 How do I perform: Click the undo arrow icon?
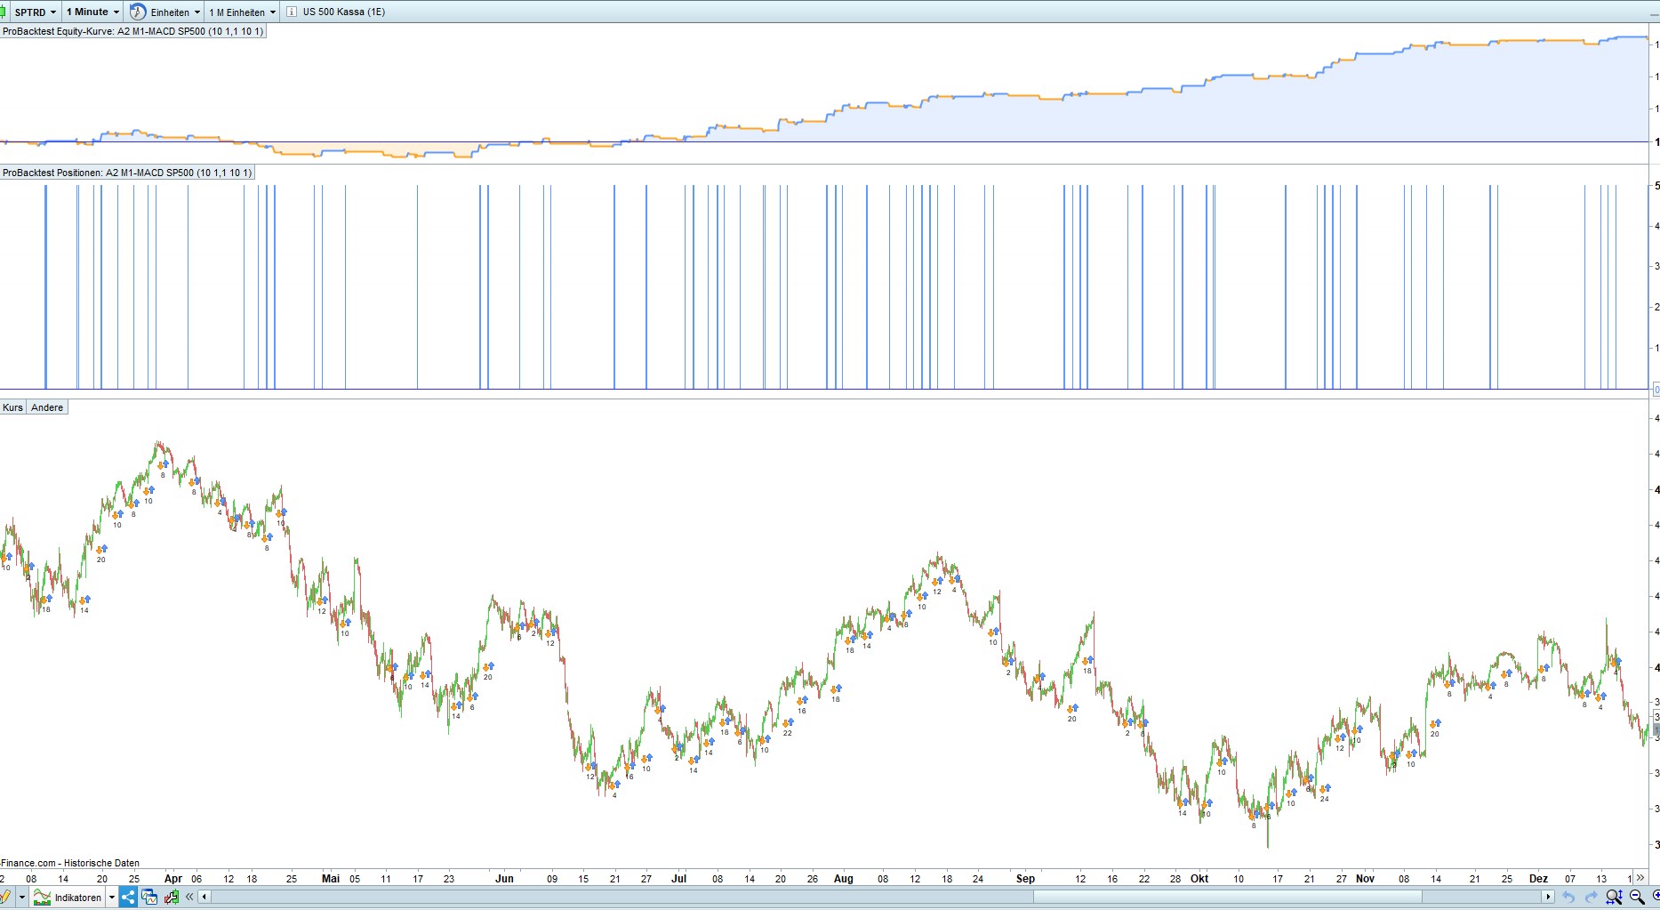click(x=1568, y=898)
